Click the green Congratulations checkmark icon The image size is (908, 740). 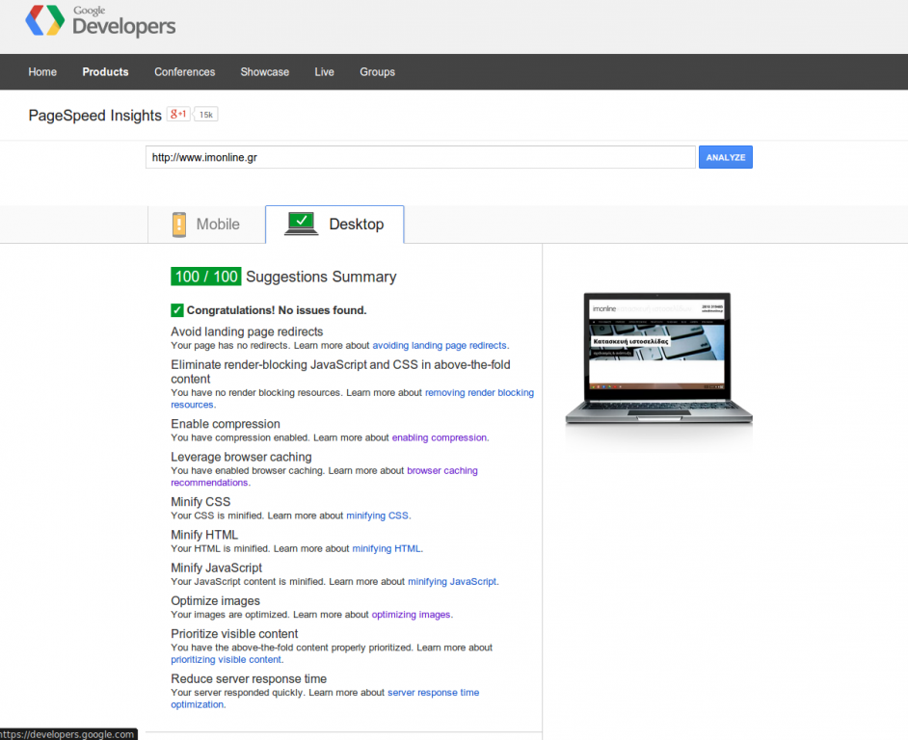point(177,310)
